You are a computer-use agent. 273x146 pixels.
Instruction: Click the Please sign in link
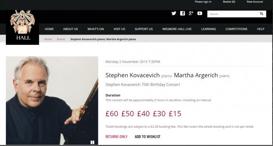coord(203,2)
